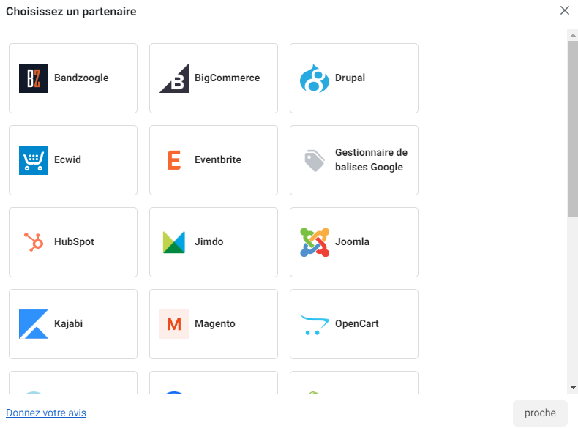
Task: Close the partner selection dialog
Action: [565, 10]
